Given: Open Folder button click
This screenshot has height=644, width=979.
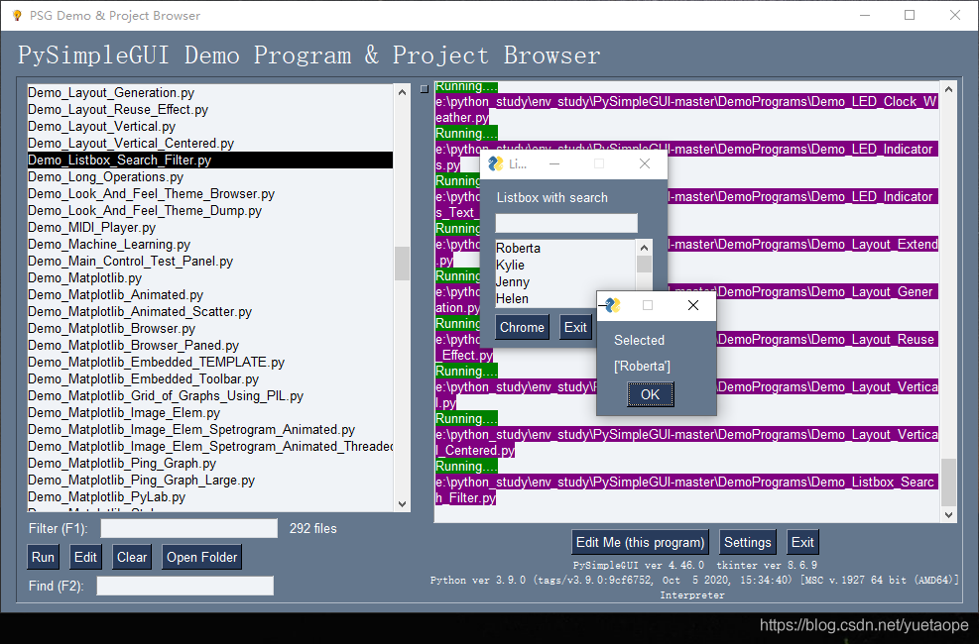Looking at the screenshot, I should click(x=201, y=557).
